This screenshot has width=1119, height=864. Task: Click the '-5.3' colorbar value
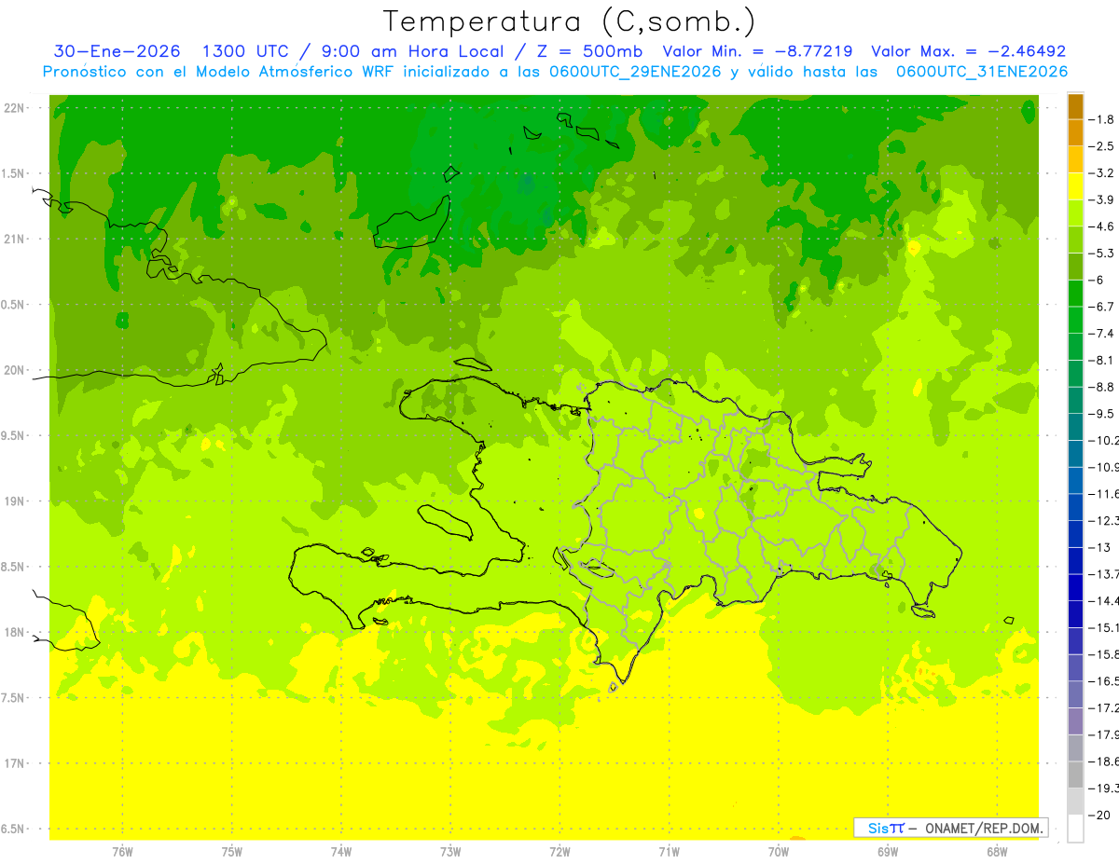click(x=1102, y=254)
